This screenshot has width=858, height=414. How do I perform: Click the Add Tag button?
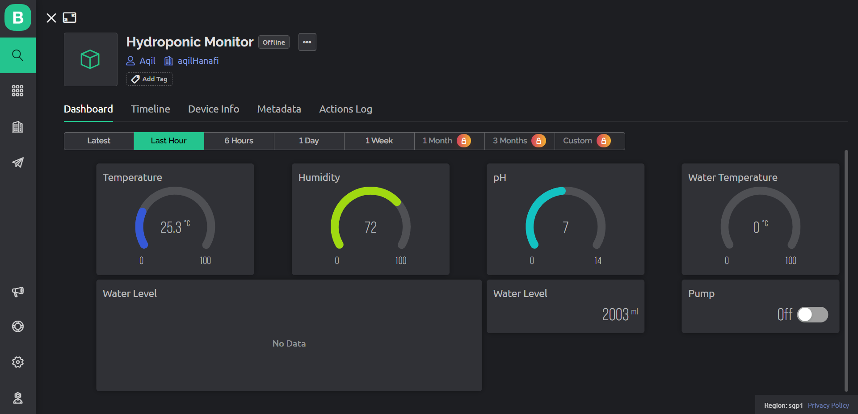point(149,79)
